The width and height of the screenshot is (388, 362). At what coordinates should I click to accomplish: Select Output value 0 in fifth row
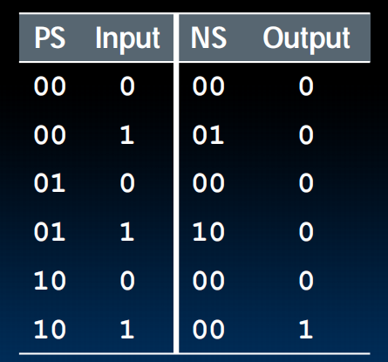(x=306, y=281)
